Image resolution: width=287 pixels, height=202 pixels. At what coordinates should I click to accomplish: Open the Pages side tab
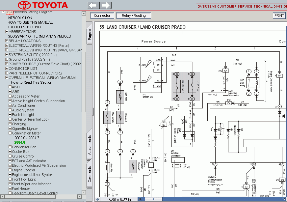(90, 36)
